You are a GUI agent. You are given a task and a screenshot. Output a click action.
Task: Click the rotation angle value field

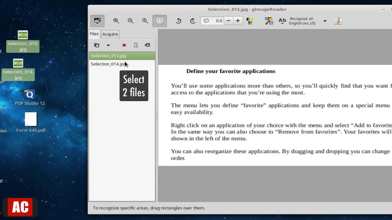click(212, 21)
